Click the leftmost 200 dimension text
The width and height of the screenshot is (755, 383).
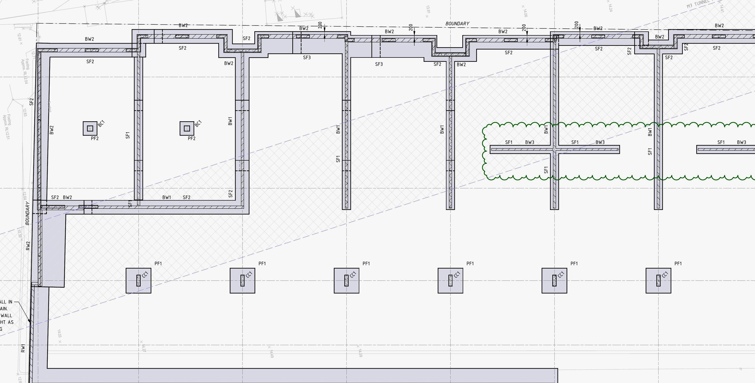coord(320,25)
